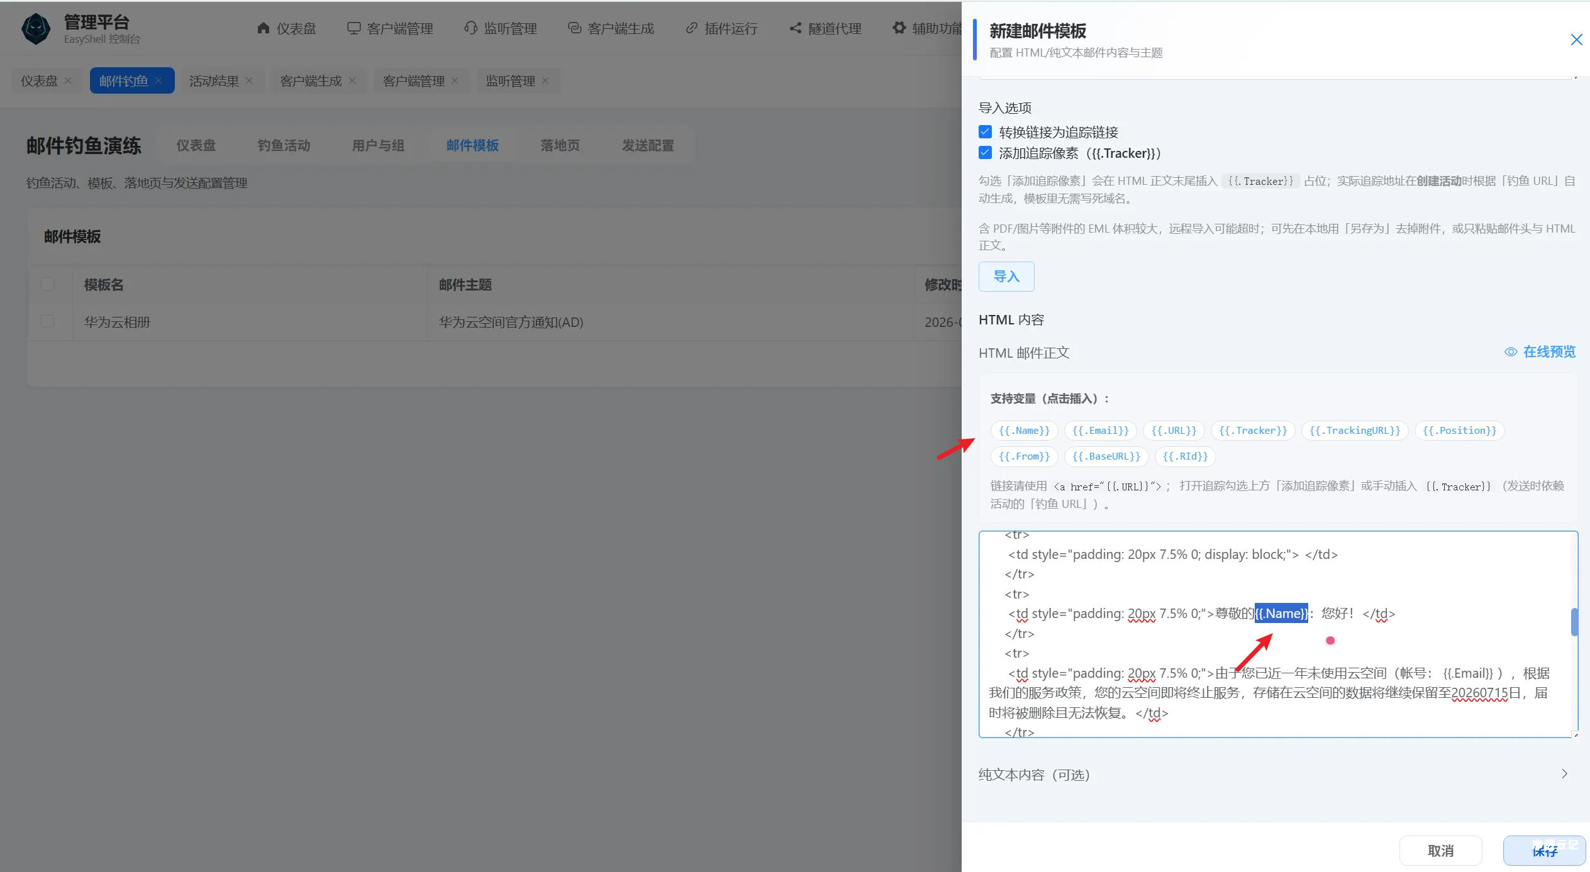Close the 客户端生成 page tab
Screen dimensions: 1590x872
point(352,80)
